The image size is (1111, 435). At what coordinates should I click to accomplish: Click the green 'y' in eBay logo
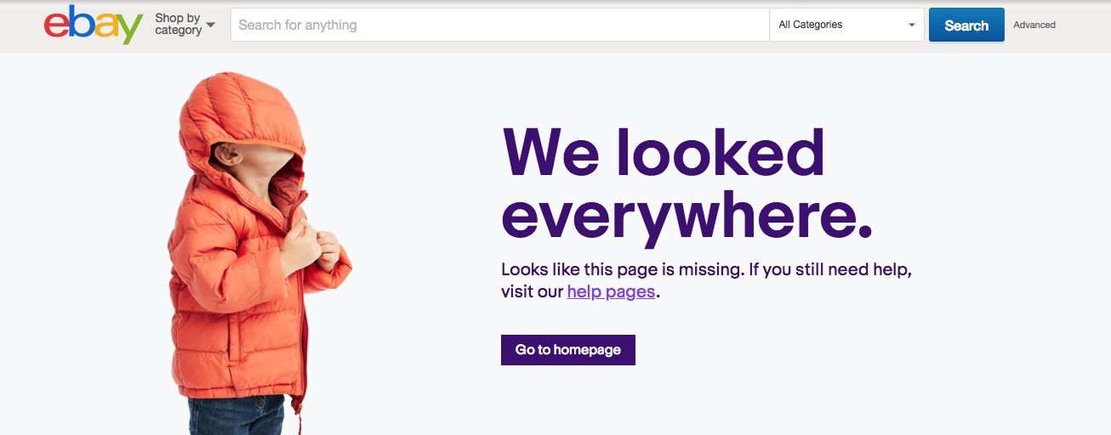click(129, 30)
